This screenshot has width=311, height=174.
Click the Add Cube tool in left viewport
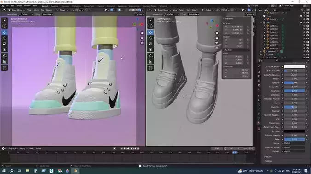pos(5,68)
